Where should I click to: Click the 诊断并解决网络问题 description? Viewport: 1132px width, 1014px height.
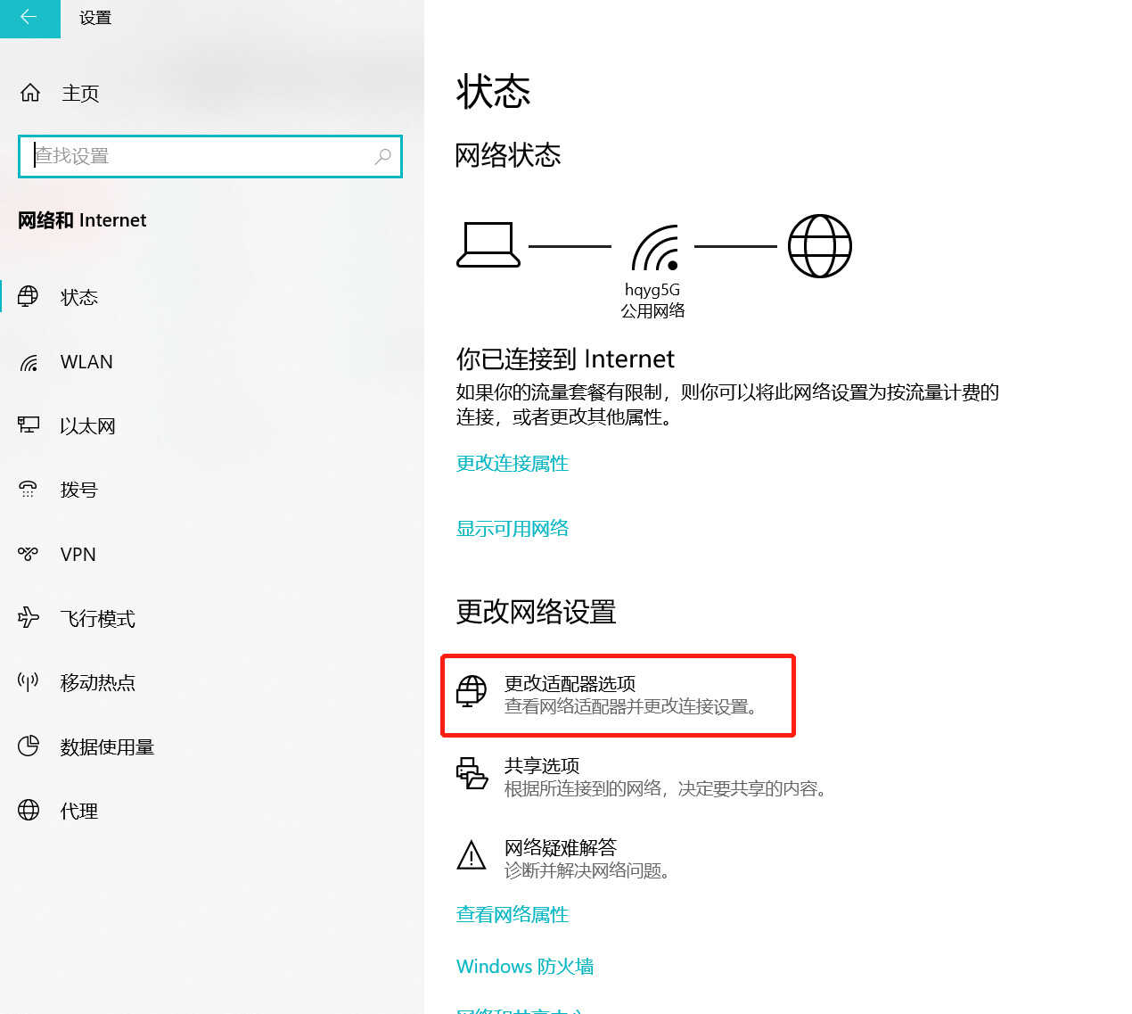click(587, 870)
